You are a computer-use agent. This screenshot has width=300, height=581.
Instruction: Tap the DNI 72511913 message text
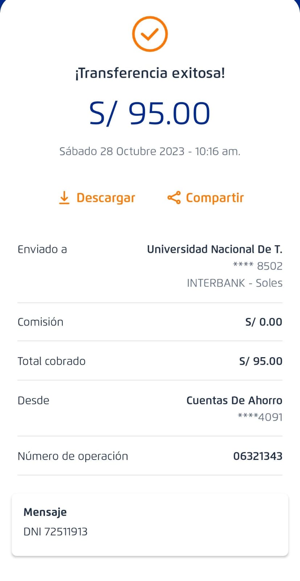pyautogui.click(x=56, y=532)
